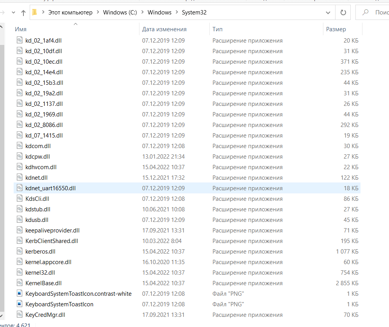
Task: Open the recent locations dropdown arrow
Action: click(14, 13)
